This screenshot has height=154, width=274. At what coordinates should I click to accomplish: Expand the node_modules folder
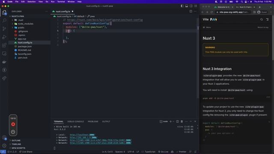tap(26, 24)
